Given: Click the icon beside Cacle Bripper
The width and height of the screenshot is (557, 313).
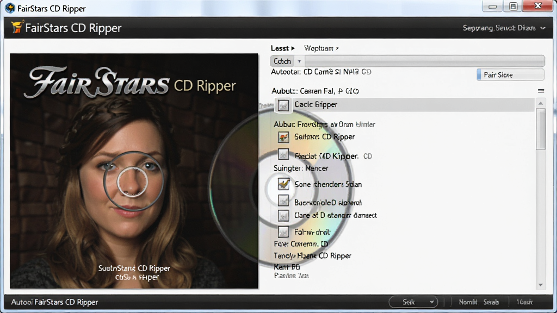Looking at the screenshot, I should [x=283, y=105].
